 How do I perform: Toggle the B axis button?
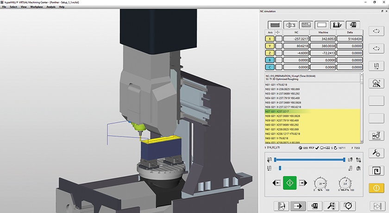coord(269,60)
